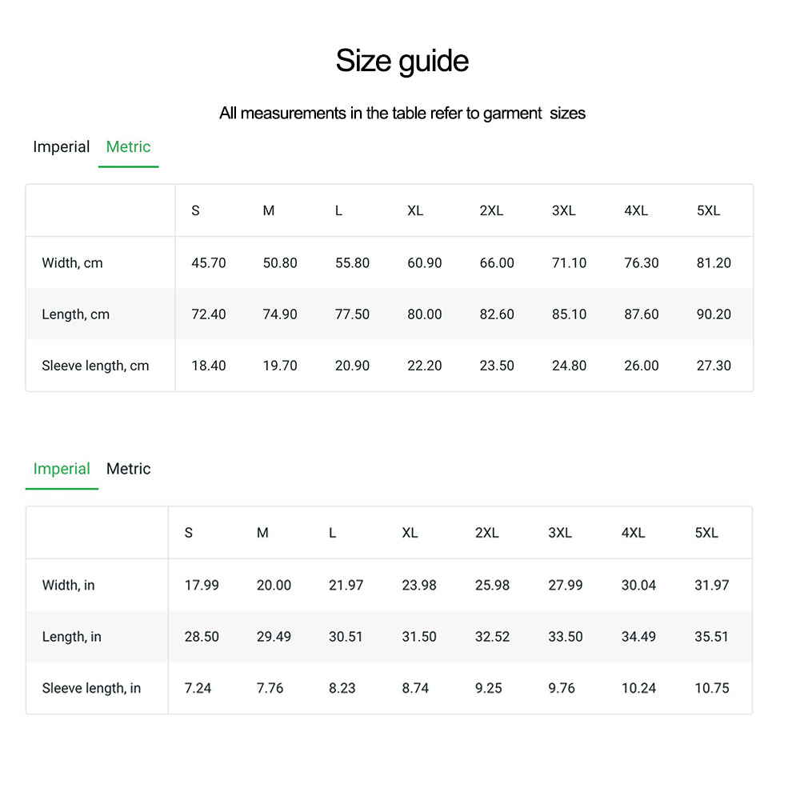Select the Length, in row label
Image resolution: width=800 pixels, height=800 pixels.
point(71,637)
